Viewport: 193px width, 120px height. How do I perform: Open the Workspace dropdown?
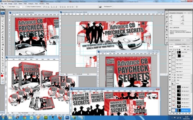pyautogui.click(x=108, y=7)
